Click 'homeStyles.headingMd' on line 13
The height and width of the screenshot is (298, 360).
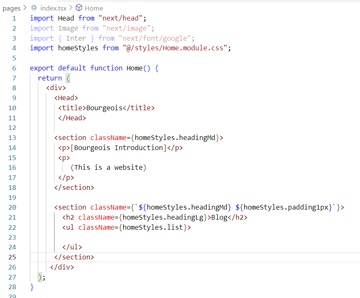point(175,138)
